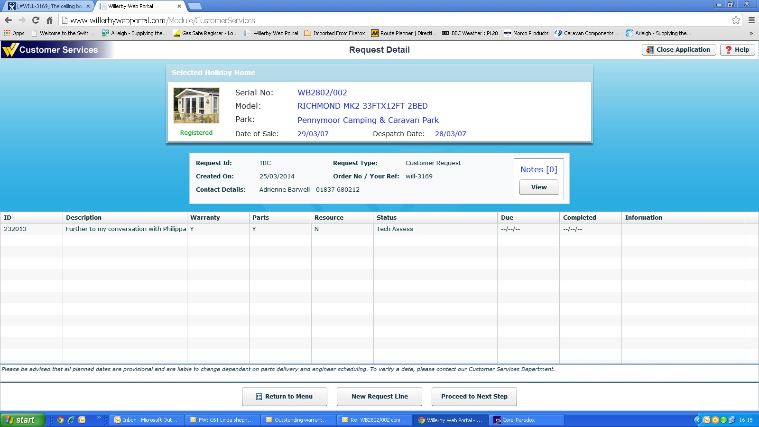Expand hidden bookmarks overflow chevron

coord(751,33)
